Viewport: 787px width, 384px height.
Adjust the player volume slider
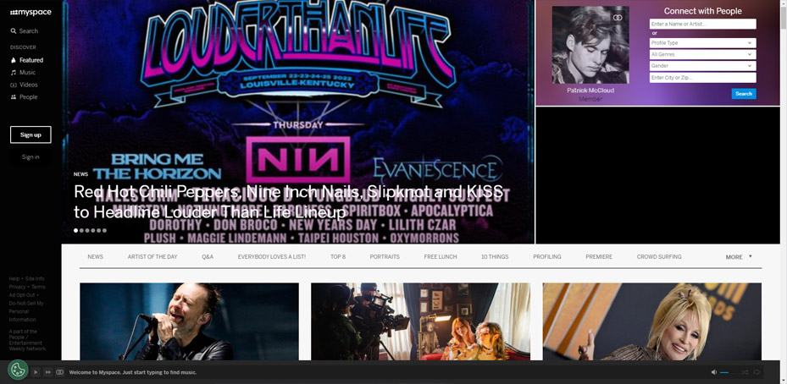(x=725, y=372)
